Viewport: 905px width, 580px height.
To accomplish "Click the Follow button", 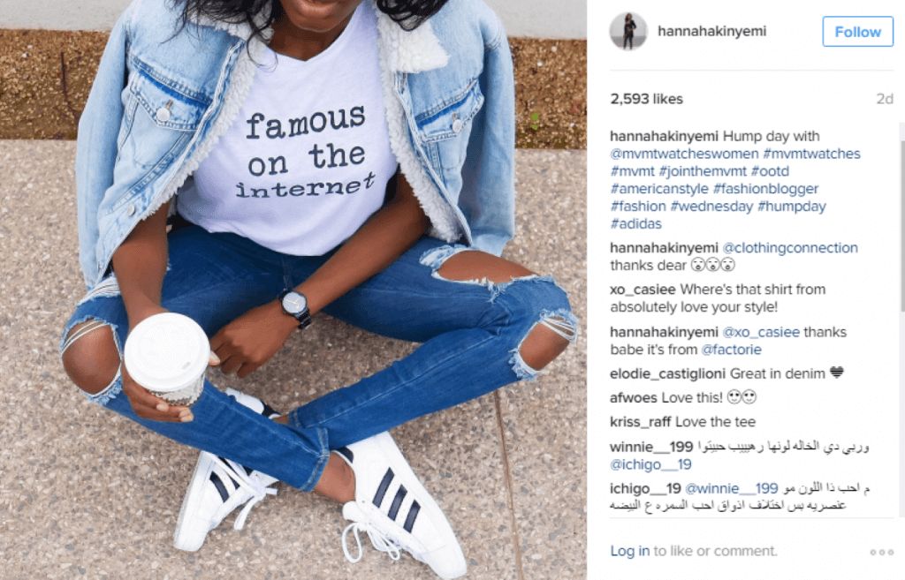I will point(857,32).
